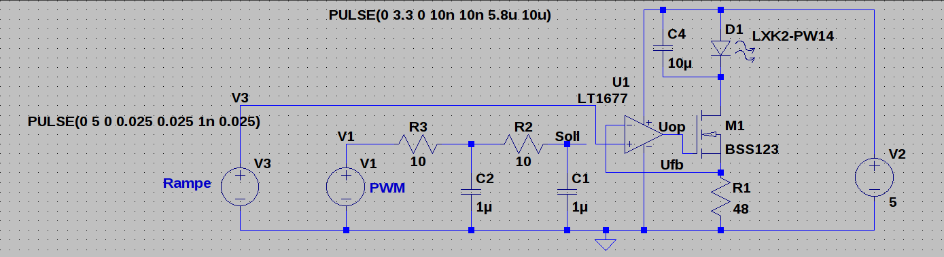Click the 1µ value of C2
The height and width of the screenshot is (257, 944).
click(485, 207)
